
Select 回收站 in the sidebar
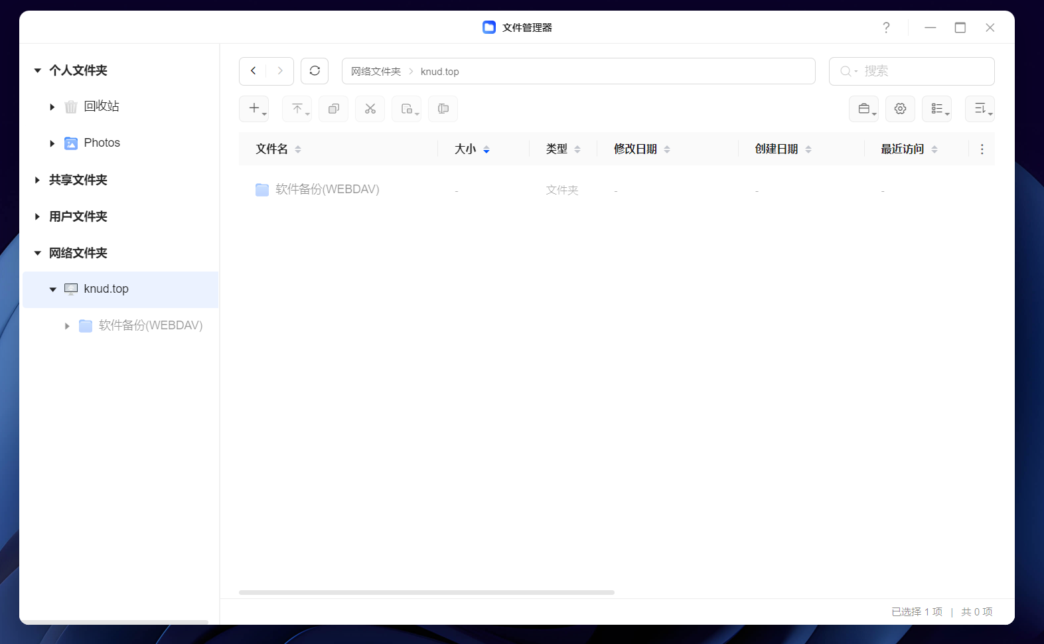point(102,106)
